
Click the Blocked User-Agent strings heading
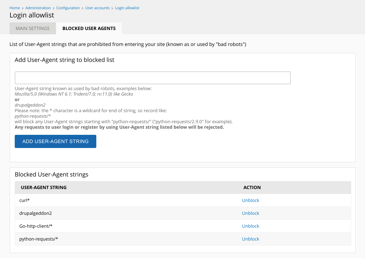(52, 174)
